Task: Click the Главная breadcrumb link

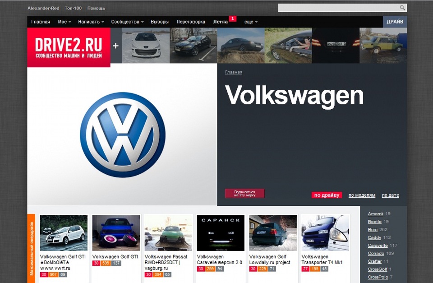Action: point(234,72)
